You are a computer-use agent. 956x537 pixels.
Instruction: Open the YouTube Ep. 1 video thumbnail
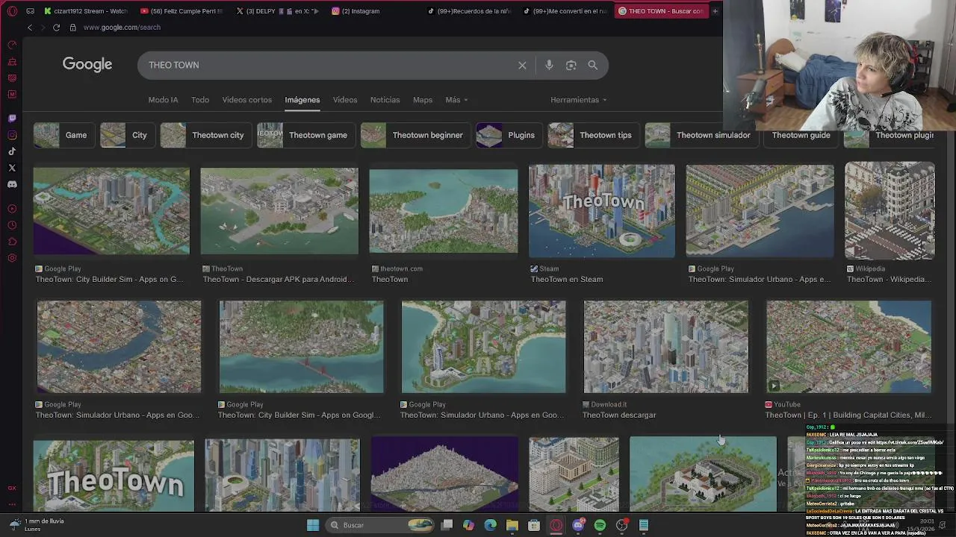(x=848, y=347)
